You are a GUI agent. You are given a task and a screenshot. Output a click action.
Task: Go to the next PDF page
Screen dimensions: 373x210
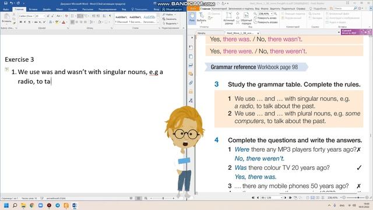point(285,198)
